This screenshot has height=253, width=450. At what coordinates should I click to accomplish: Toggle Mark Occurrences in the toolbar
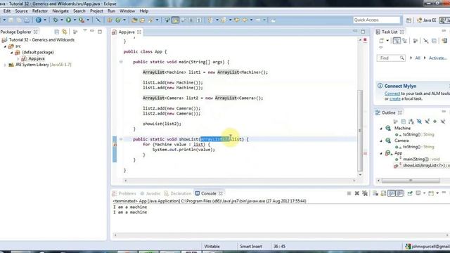175,20
